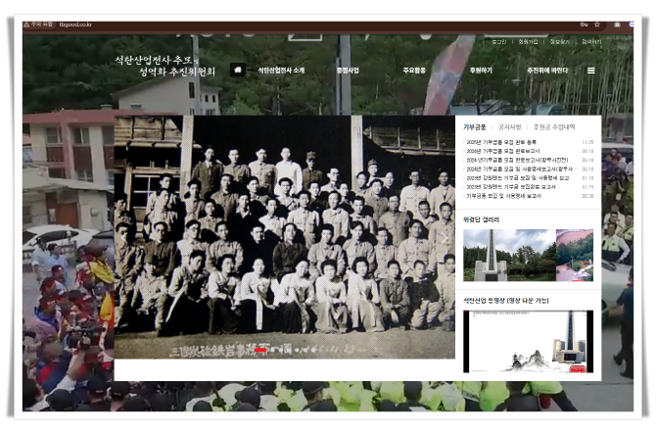Expand the 추진위에 바란다 menu
Screen dimensions: 656x434
click(x=547, y=71)
